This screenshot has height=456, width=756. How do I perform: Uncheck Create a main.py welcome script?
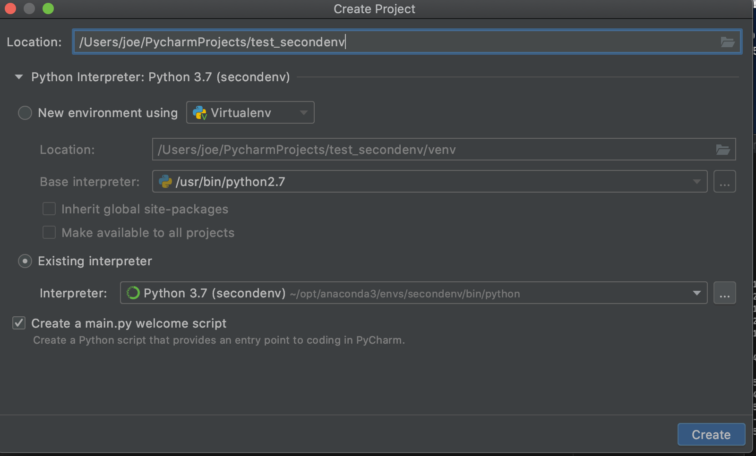(19, 323)
